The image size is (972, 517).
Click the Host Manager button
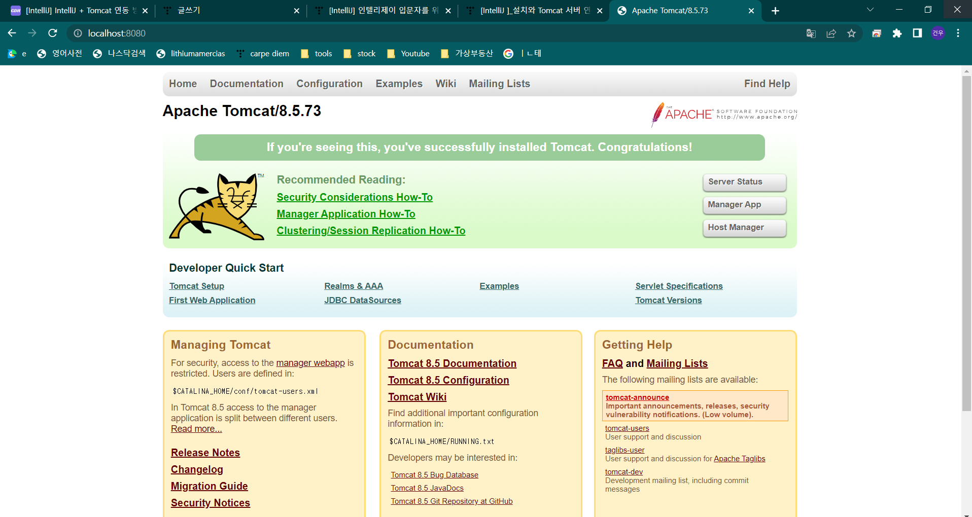point(744,228)
